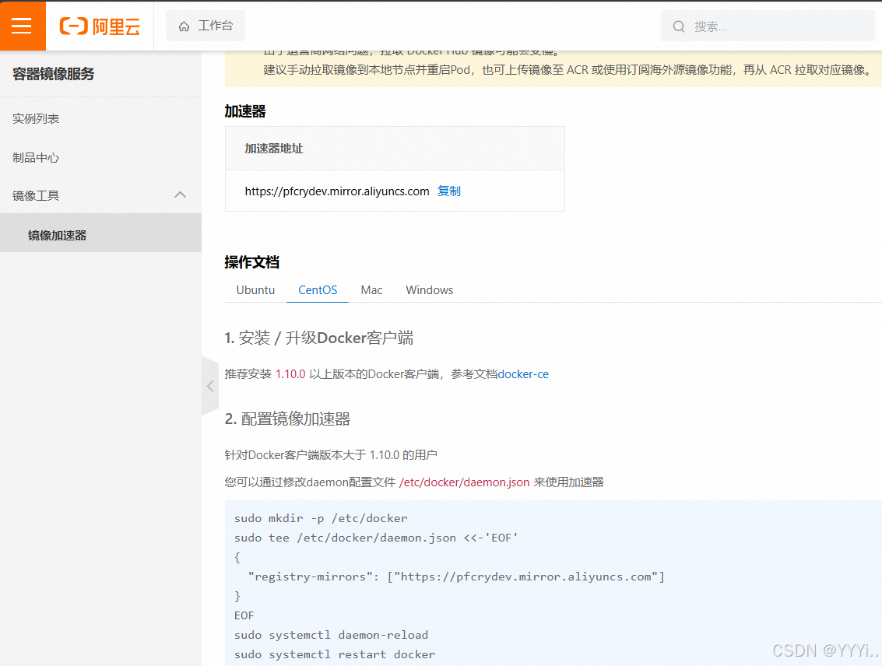Click 复制 to copy the accelerator address

click(449, 191)
